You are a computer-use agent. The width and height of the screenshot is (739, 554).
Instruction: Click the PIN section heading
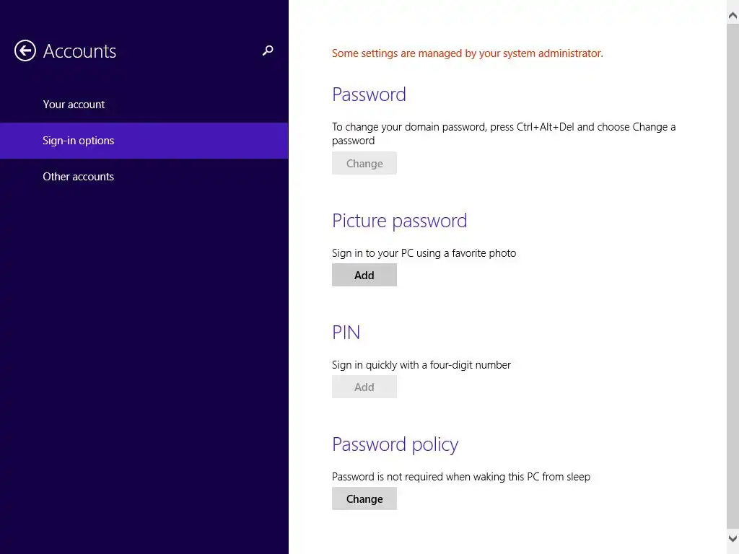pyautogui.click(x=346, y=333)
